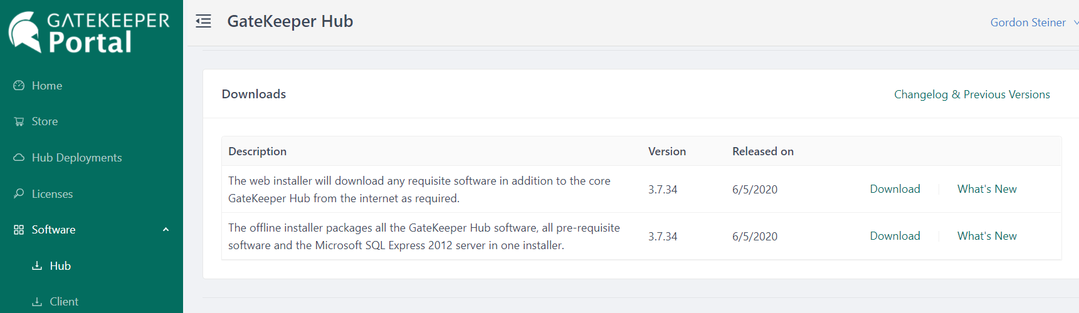Go to the Store menu item
The width and height of the screenshot is (1079, 313).
pyautogui.click(x=45, y=121)
